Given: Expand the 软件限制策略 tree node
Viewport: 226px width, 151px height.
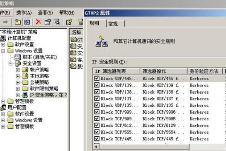Looking at the screenshot, I should click(18, 89).
